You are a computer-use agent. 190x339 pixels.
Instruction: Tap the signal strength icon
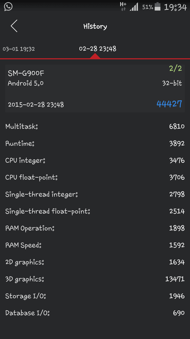pyautogui.click(x=134, y=7)
